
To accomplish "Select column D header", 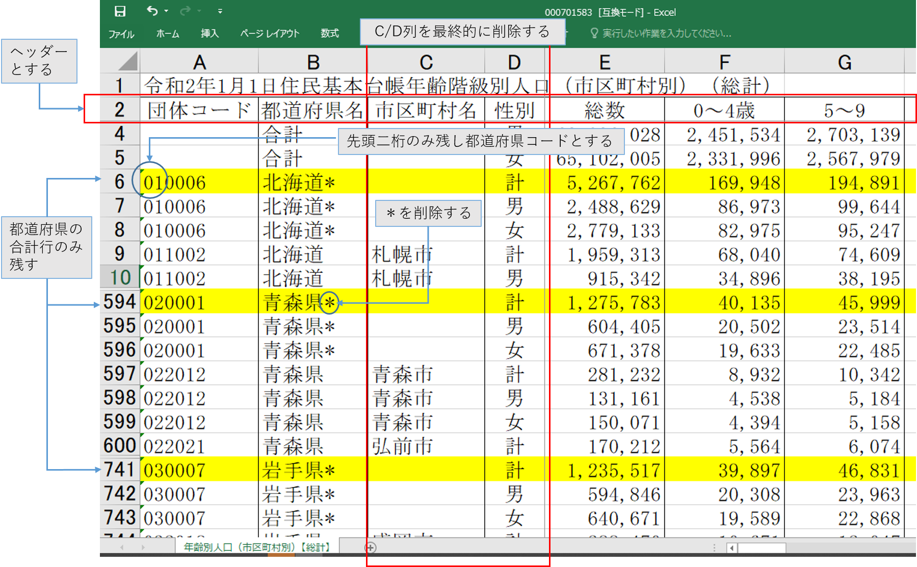I will (x=514, y=62).
